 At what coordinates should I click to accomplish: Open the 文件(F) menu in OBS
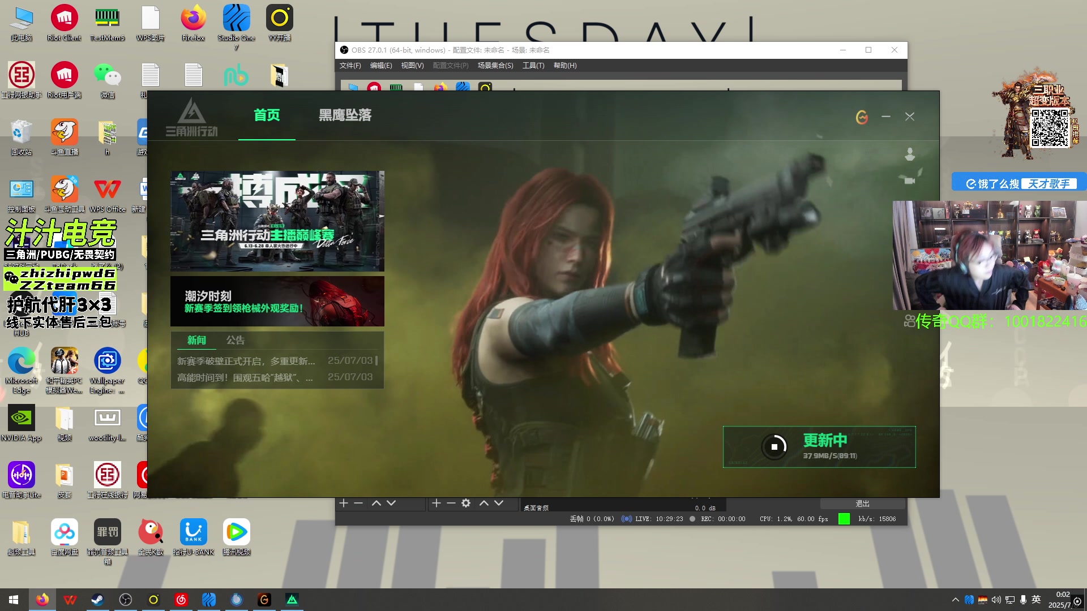coord(350,66)
